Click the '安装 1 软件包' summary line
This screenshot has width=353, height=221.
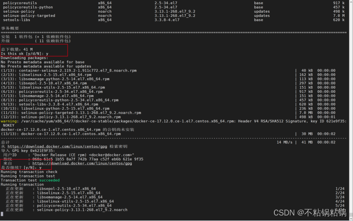point(36,37)
